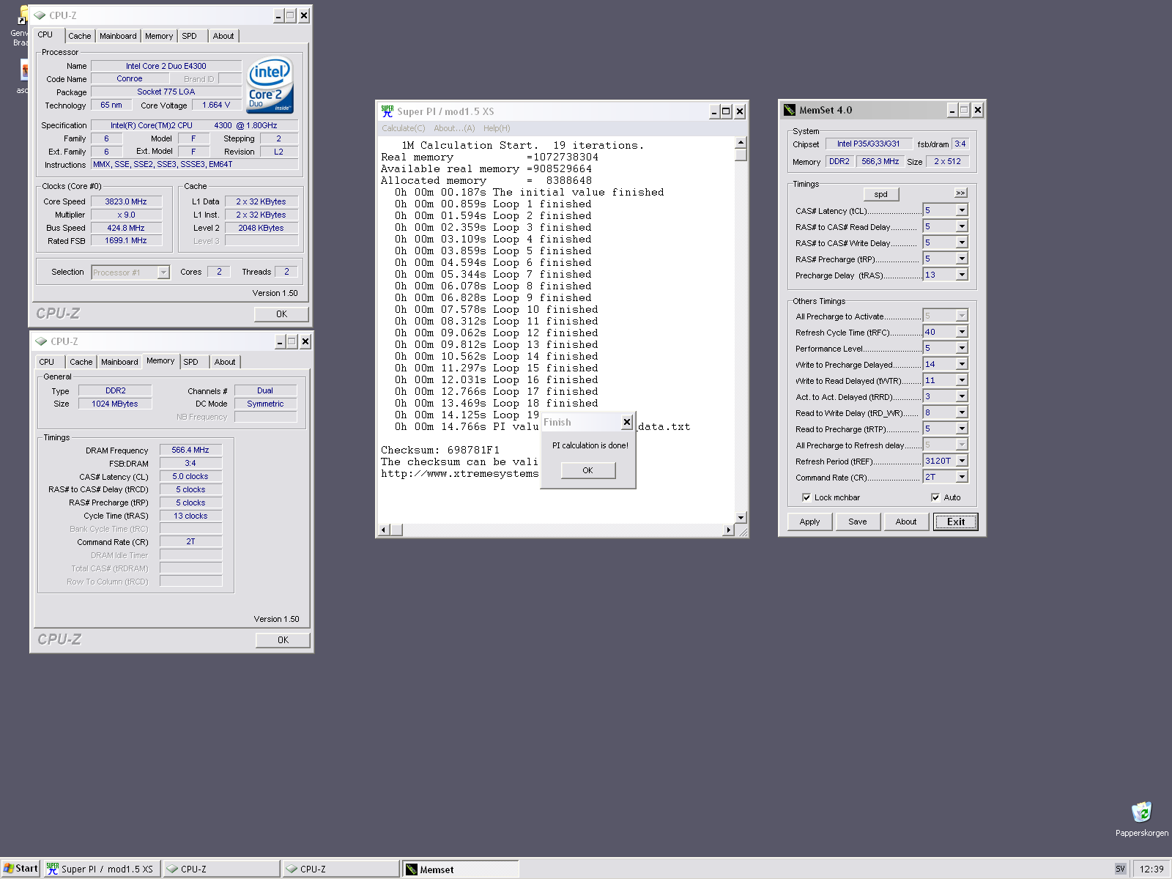1172x879 pixels.
Task: Click the Start button in taskbar
Action: click(x=21, y=869)
